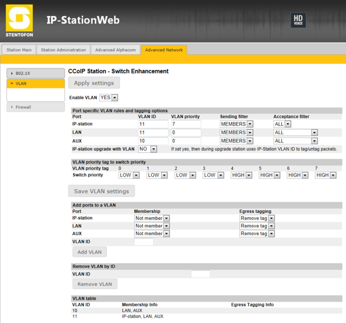Select the Advanced Network tab
346x323 pixels.
164,50
